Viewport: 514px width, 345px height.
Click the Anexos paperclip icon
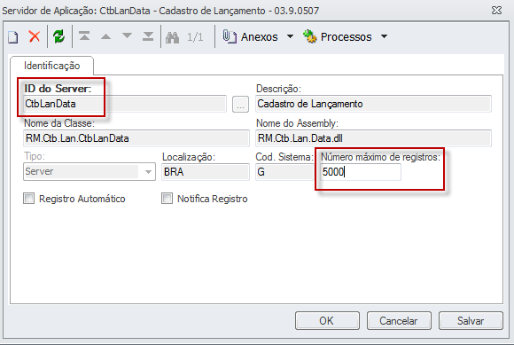pyautogui.click(x=230, y=36)
